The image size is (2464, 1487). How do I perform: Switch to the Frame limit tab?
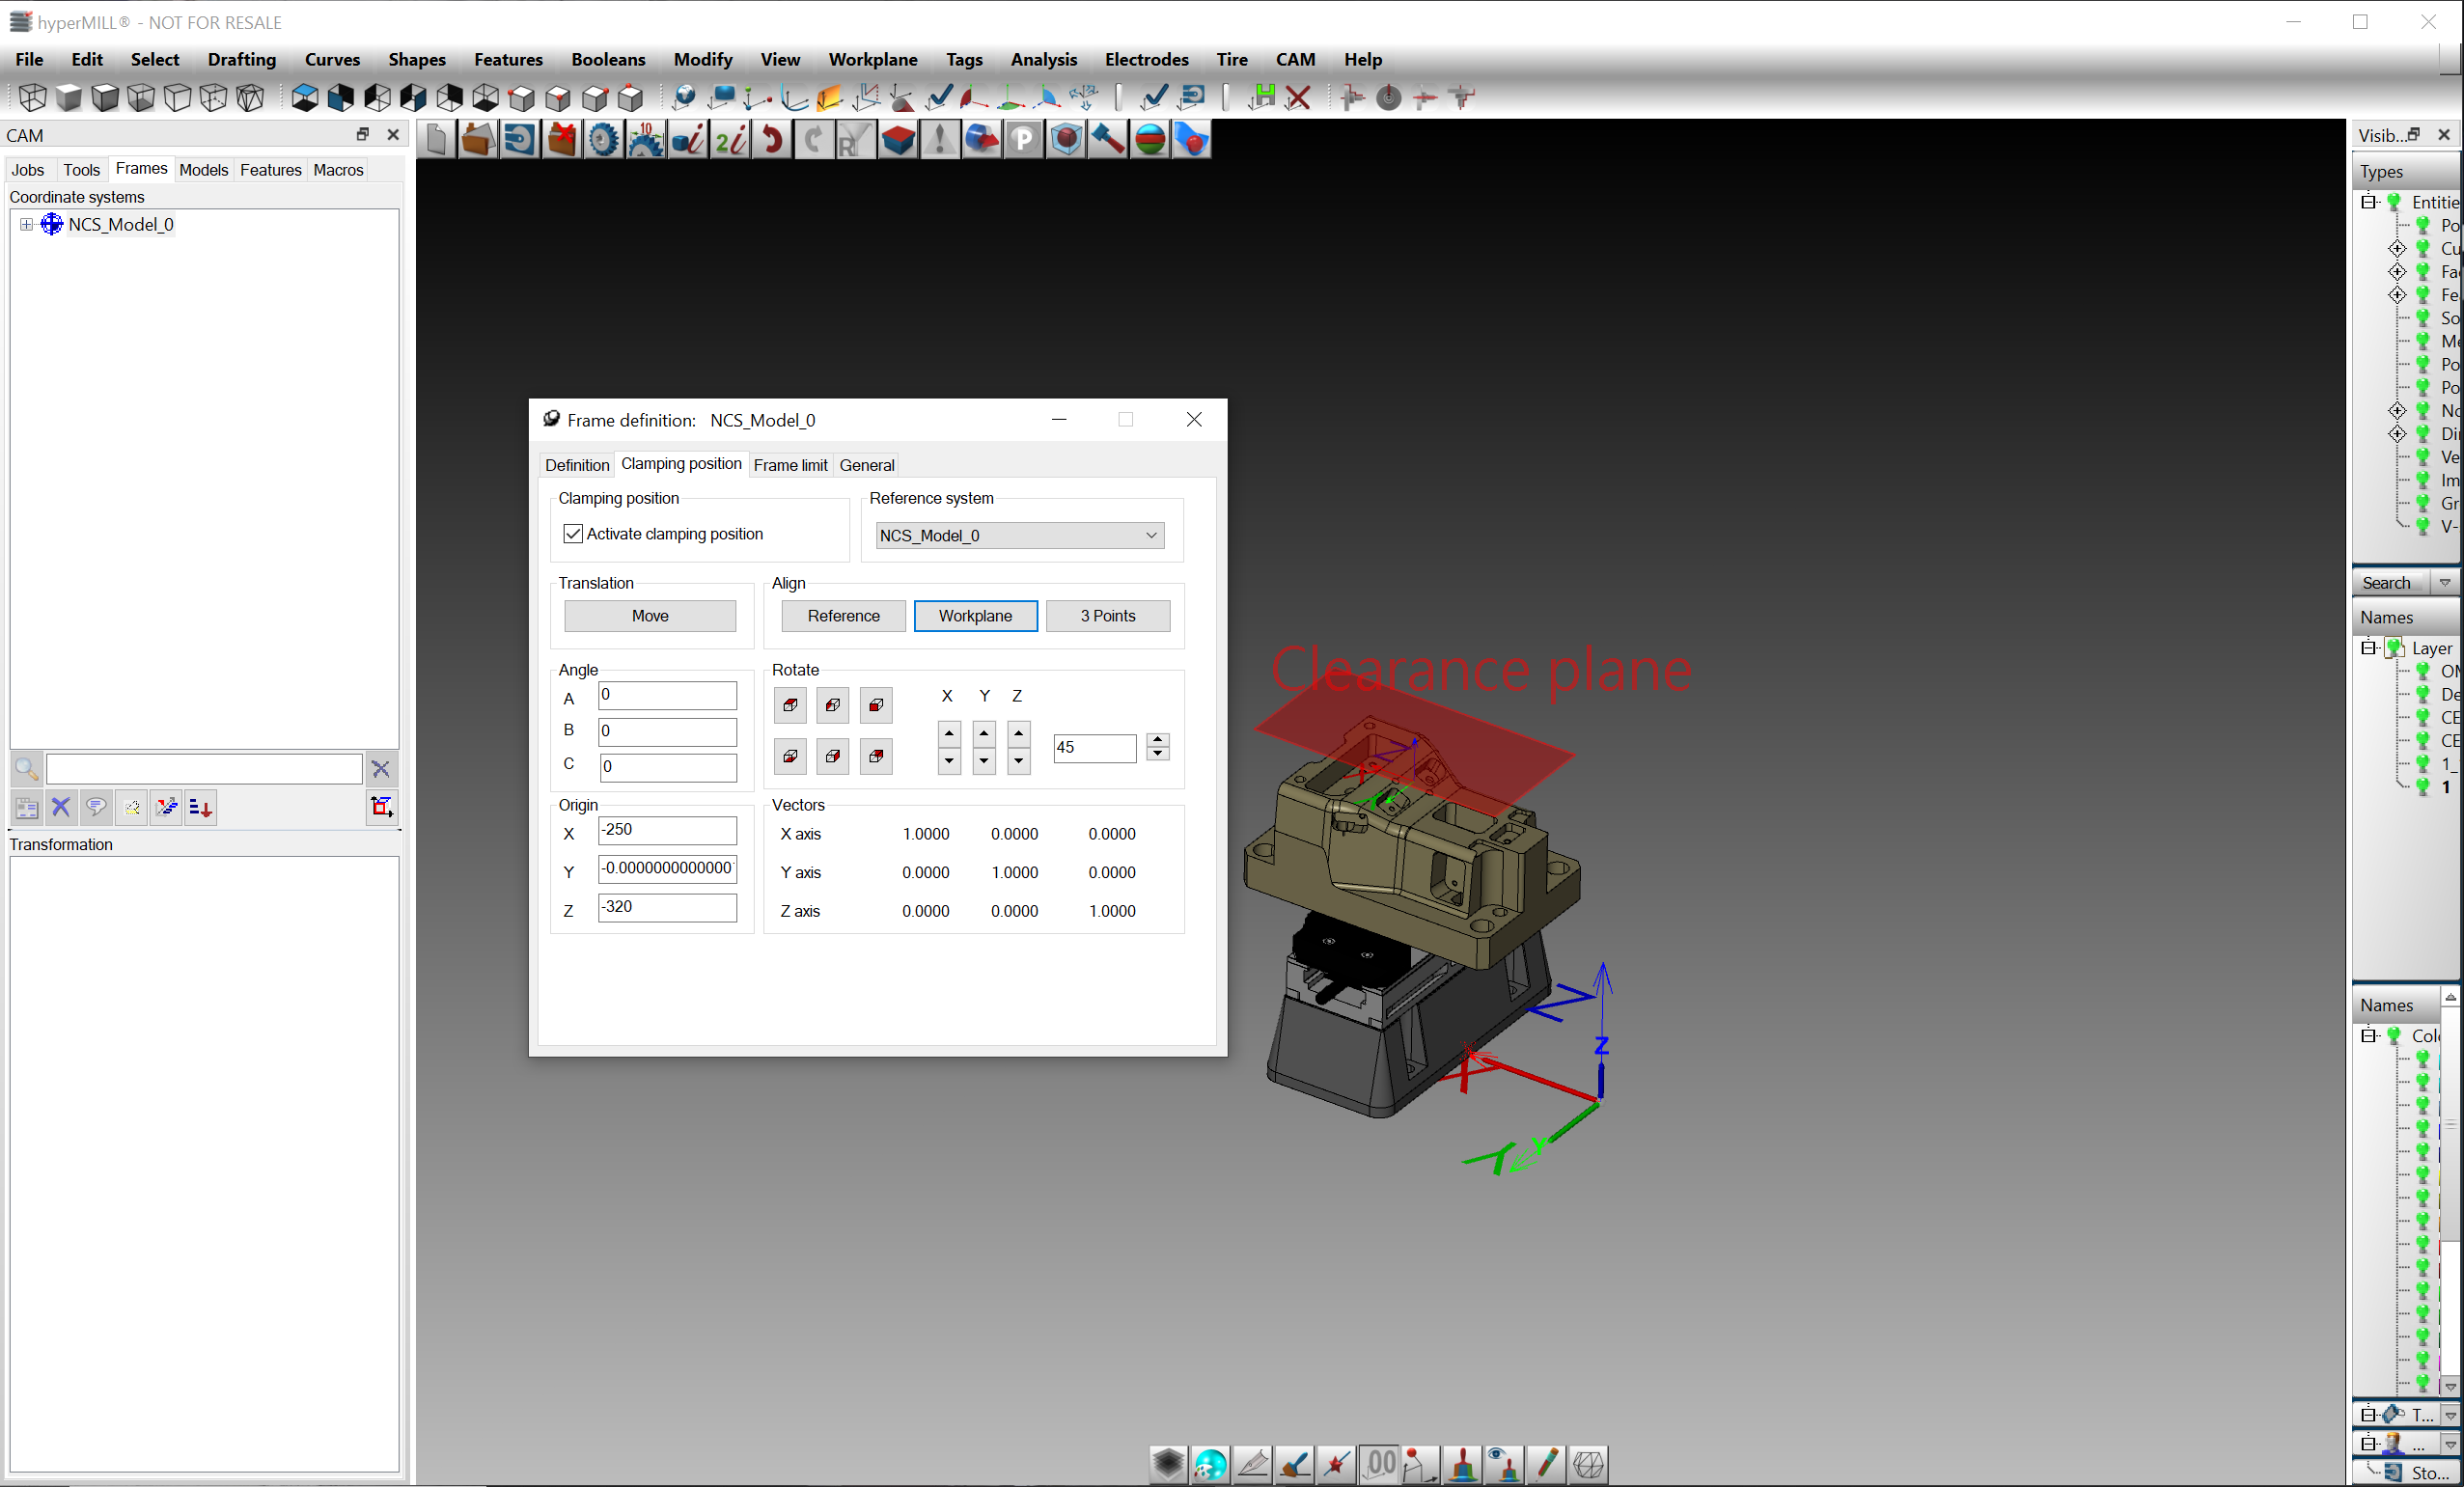pos(790,465)
